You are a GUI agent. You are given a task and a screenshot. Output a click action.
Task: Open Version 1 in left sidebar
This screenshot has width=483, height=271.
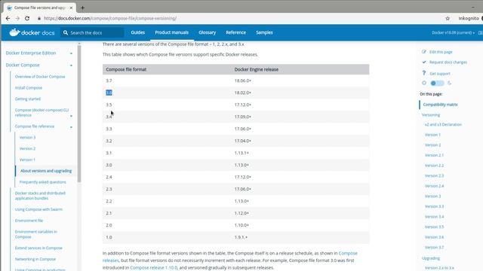27,160
